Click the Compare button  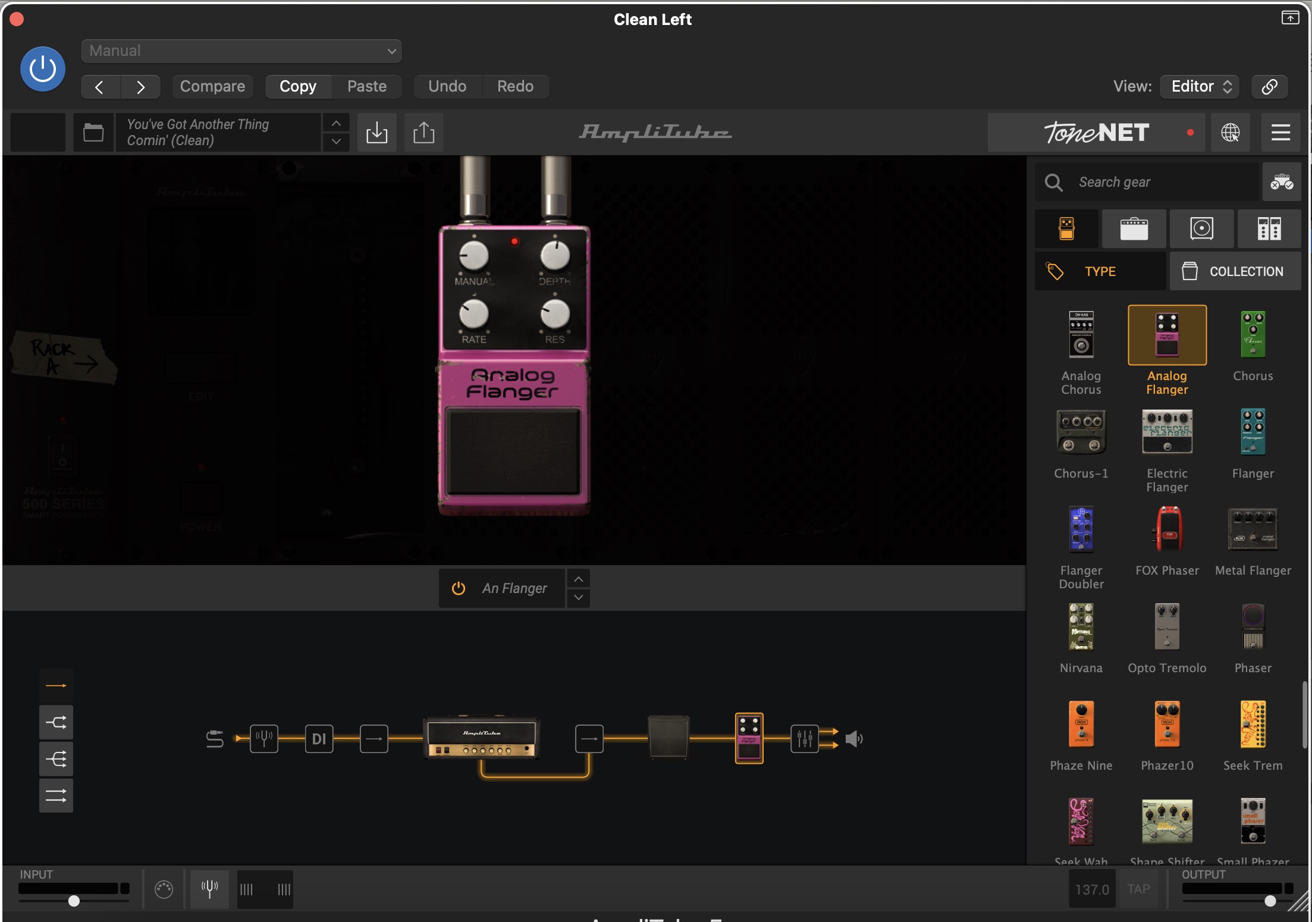pos(212,86)
